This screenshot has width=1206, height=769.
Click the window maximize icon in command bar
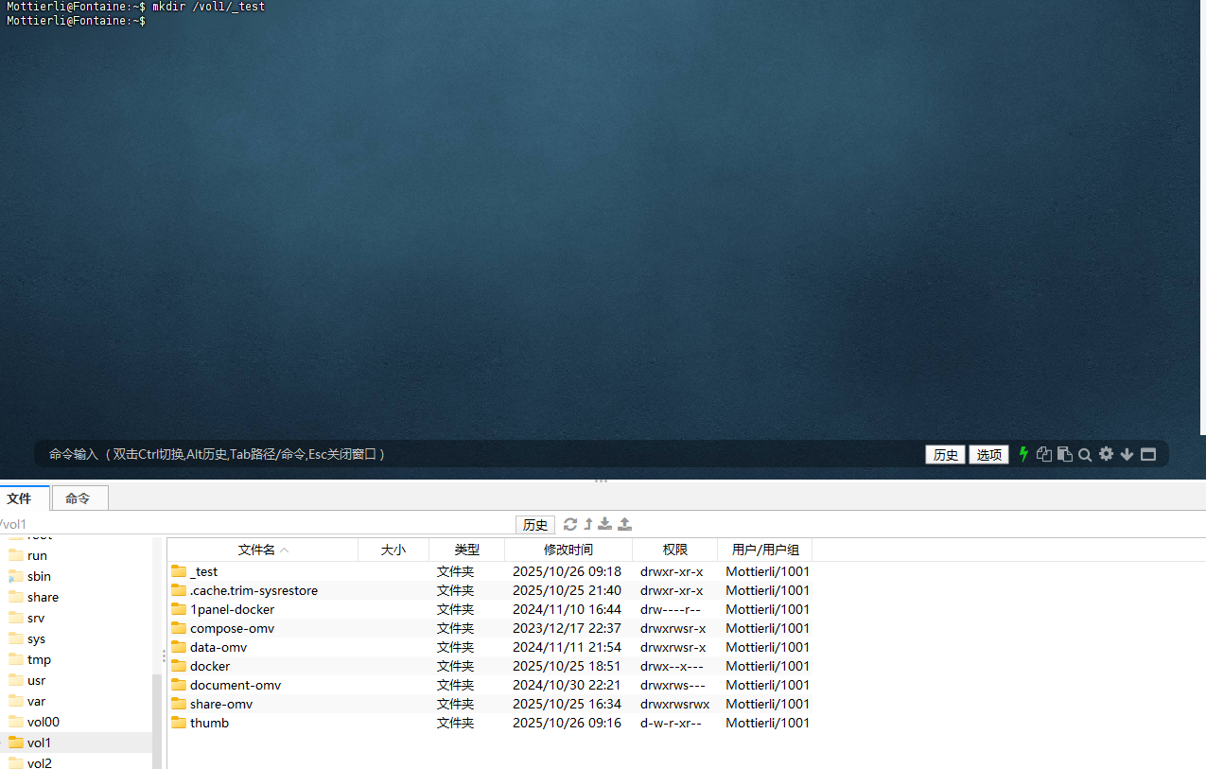[1148, 454]
